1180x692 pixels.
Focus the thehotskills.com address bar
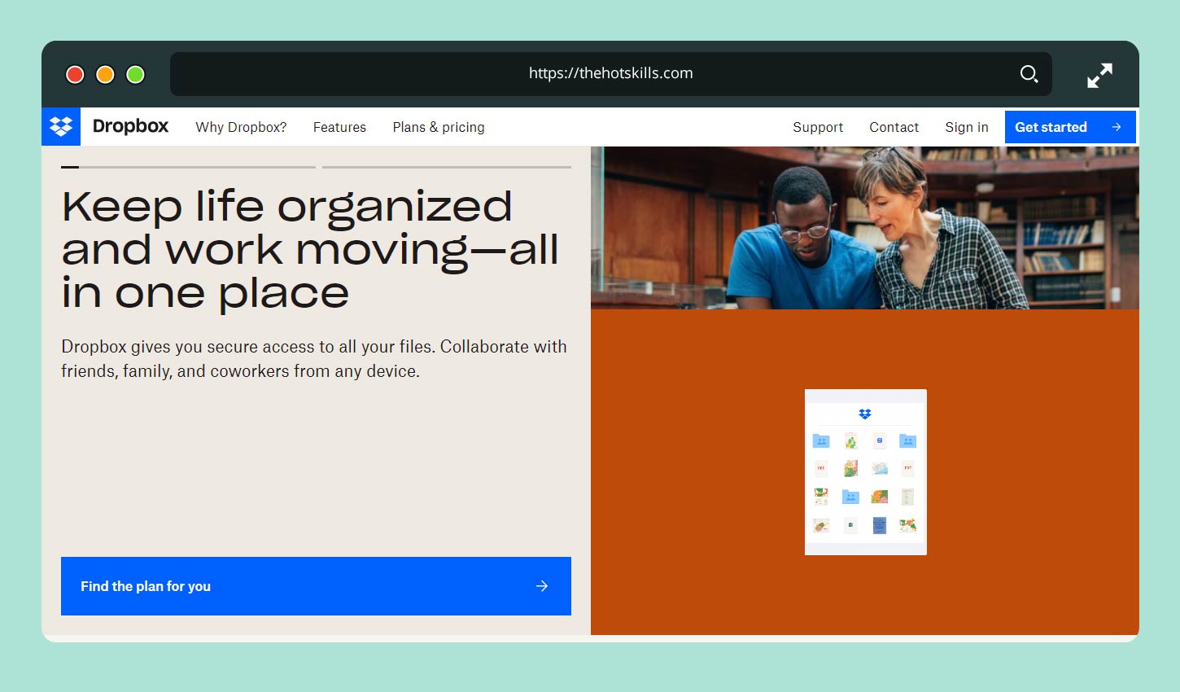coord(610,73)
